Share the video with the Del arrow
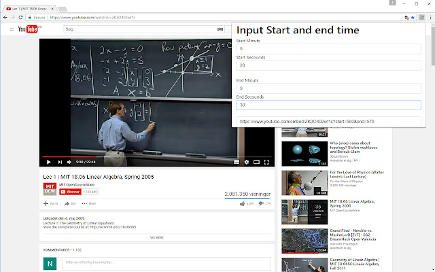 click(x=70, y=204)
